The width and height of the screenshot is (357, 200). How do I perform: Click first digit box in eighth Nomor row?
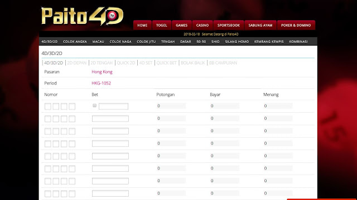coord(48,194)
